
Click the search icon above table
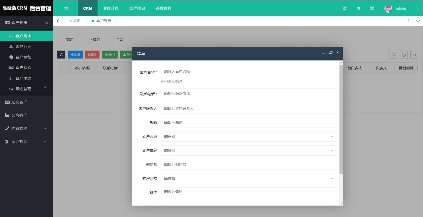tap(414, 54)
